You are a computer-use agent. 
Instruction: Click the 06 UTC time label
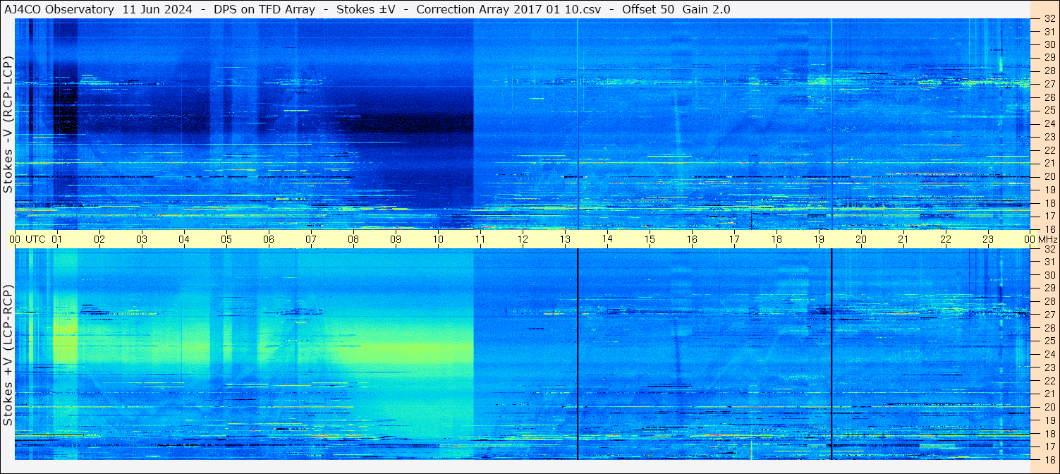tap(269, 239)
